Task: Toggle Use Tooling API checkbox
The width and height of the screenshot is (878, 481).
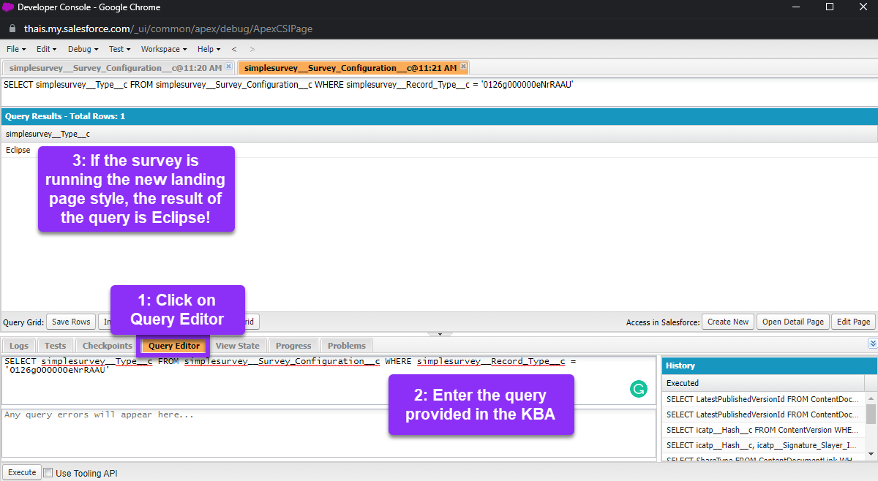Action: 48,473
